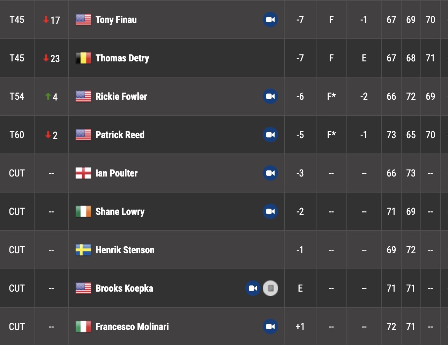The height and width of the screenshot is (345, 448).
Task: Open Tony Finau's video highlights icon
Action: (x=270, y=20)
